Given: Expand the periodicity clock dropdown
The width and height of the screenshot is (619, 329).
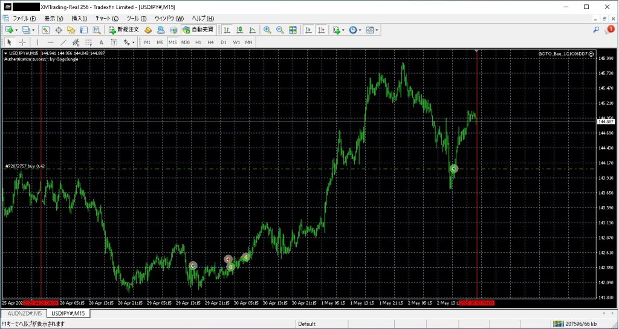Looking at the screenshot, I should pyautogui.click(x=361, y=30).
